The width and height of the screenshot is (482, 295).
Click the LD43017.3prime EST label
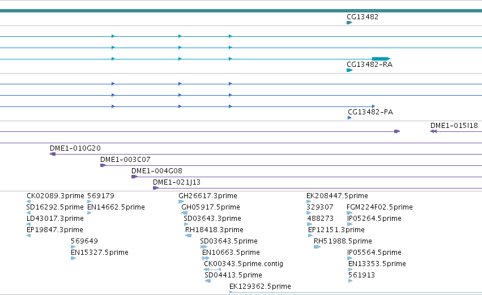[56, 219]
